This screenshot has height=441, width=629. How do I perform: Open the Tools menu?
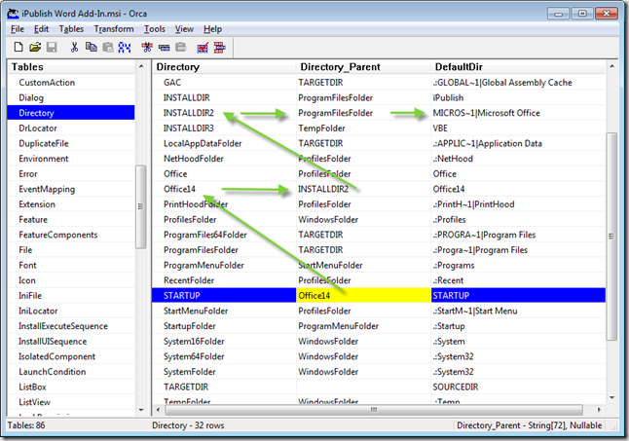[x=154, y=29]
